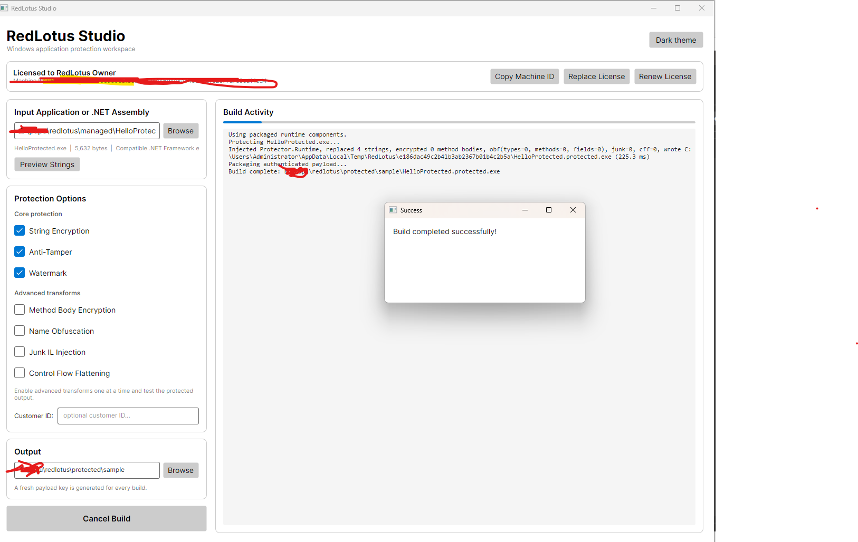Click the "HelloProtected.exe" file name label
Screen dimensions: 858x542
[x=40, y=148]
